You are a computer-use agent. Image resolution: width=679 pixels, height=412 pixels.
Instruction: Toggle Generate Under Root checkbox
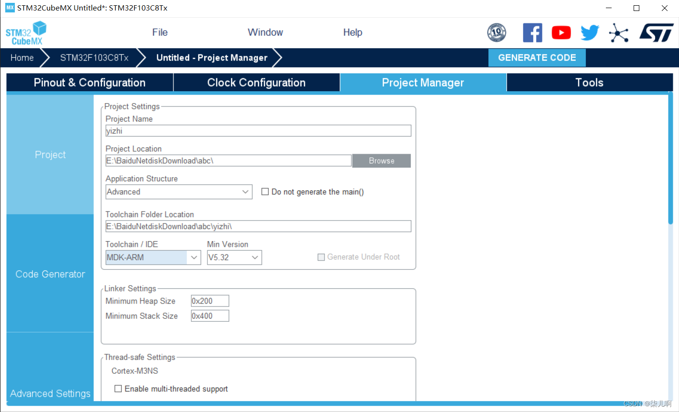coord(321,257)
